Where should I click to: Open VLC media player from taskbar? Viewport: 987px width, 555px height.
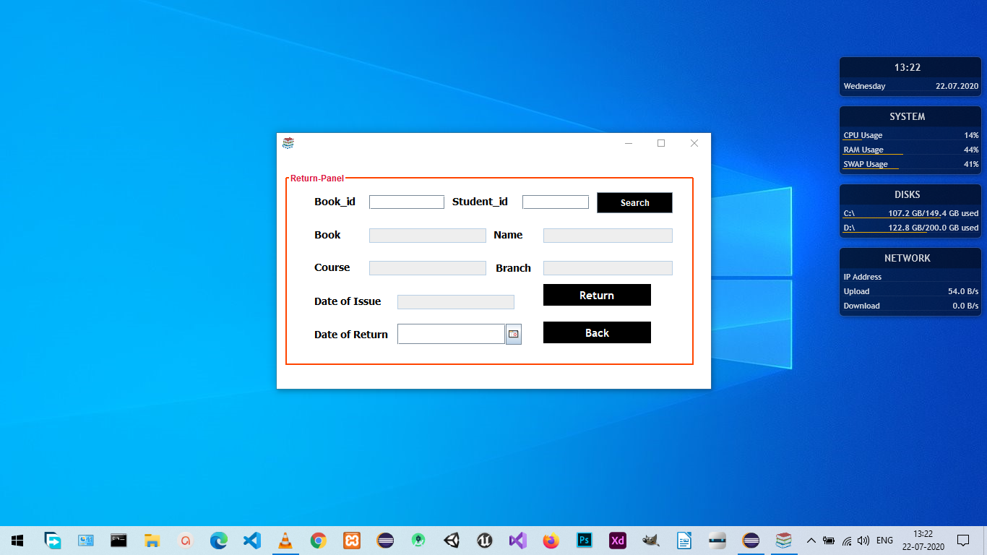pyautogui.click(x=285, y=540)
